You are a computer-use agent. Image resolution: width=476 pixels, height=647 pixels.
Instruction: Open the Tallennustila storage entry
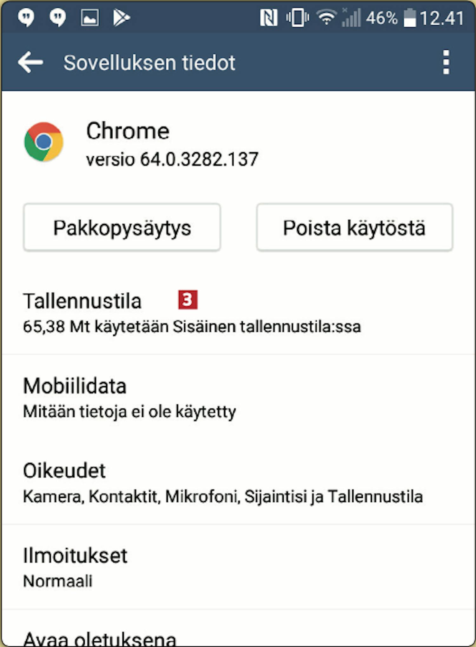tap(238, 312)
